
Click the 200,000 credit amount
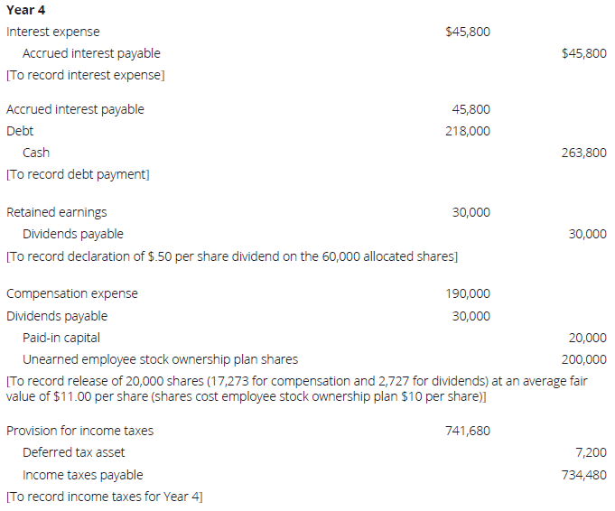click(583, 359)
